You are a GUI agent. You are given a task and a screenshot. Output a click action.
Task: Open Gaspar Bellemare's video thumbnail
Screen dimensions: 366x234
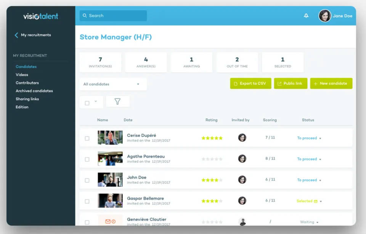tap(110, 200)
